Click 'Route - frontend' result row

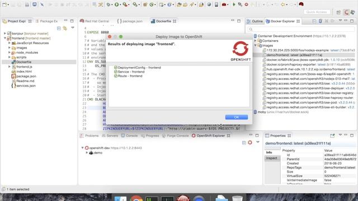coord(128,76)
